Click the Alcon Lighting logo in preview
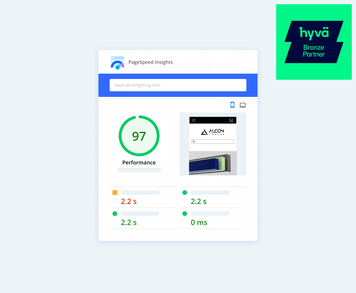356x293 pixels. (x=213, y=132)
